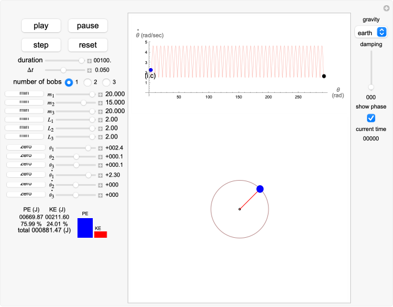
Task: Select 2 bobs radio button
Action: 87,83
